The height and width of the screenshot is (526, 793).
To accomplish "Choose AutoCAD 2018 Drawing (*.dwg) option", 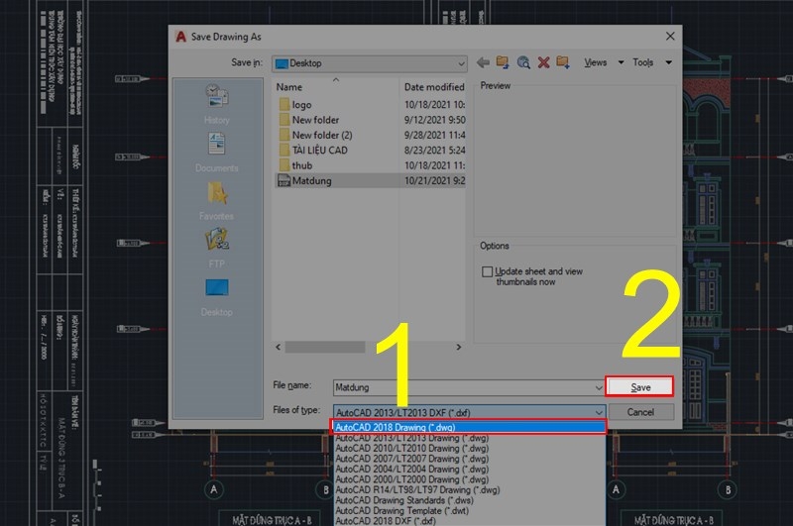I will pyautogui.click(x=468, y=427).
